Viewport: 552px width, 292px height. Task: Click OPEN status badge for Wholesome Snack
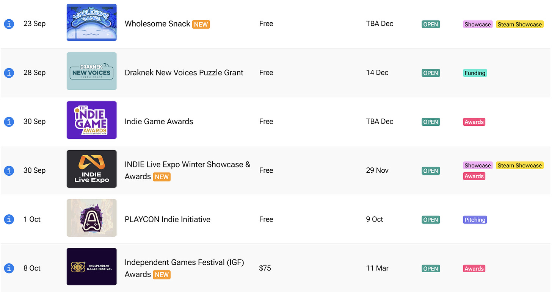point(431,24)
